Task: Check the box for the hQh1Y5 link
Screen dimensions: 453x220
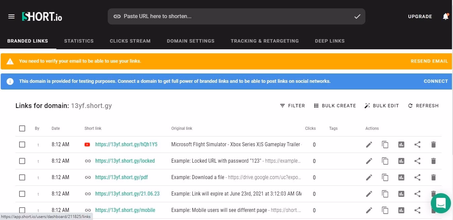Action: pyautogui.click(x=22, y=145)
